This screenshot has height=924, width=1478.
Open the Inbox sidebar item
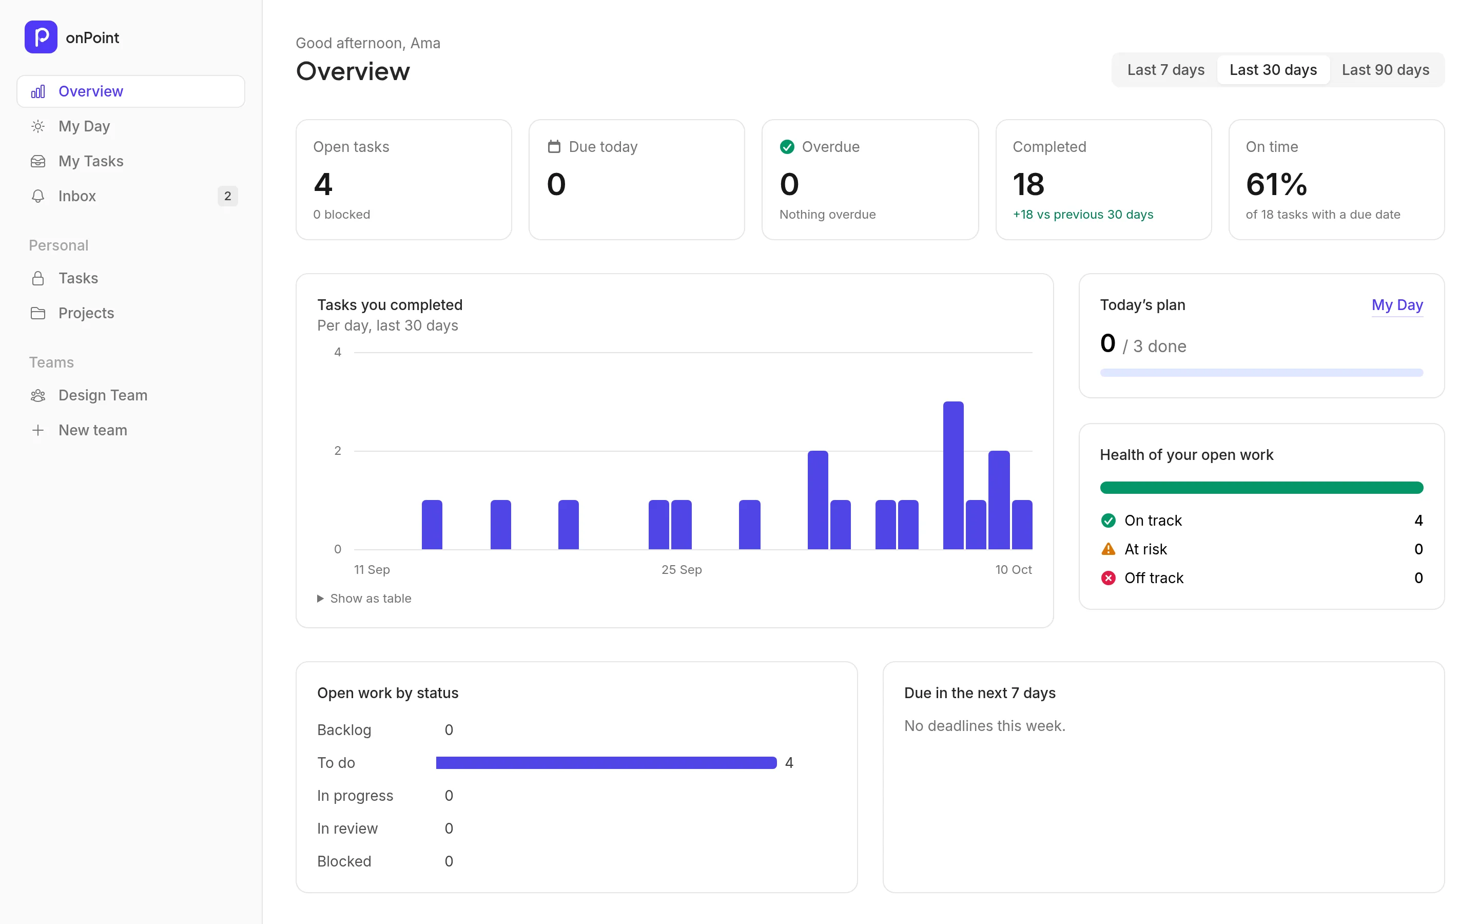131,196
